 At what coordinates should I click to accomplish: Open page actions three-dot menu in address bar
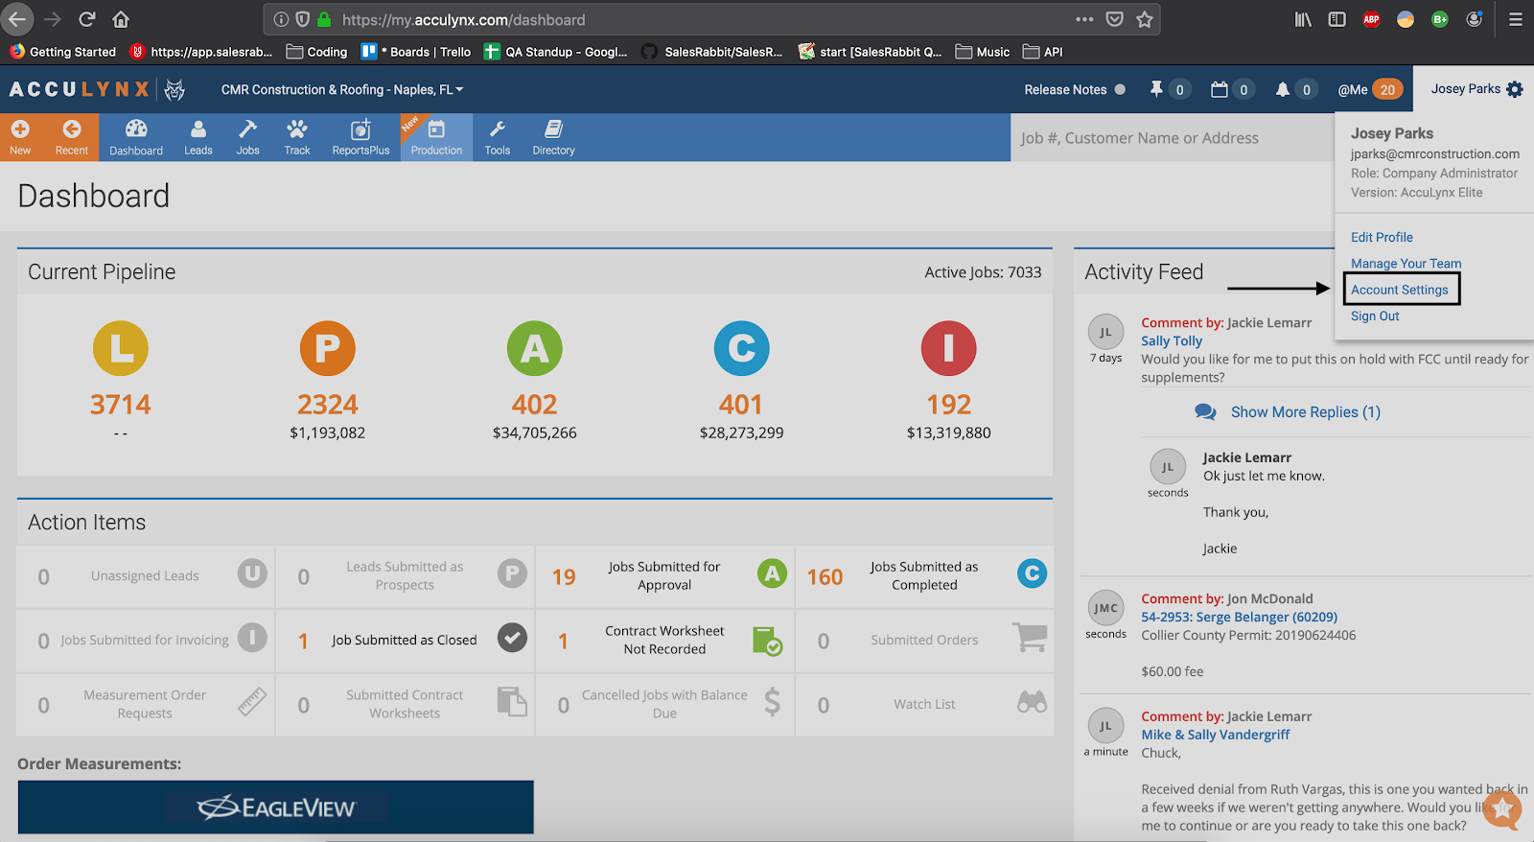coord(1084,19)
